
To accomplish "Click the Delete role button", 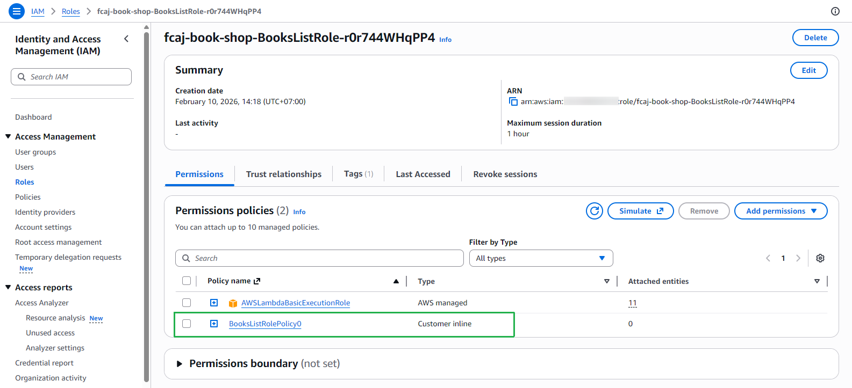I will coord(815,38).
